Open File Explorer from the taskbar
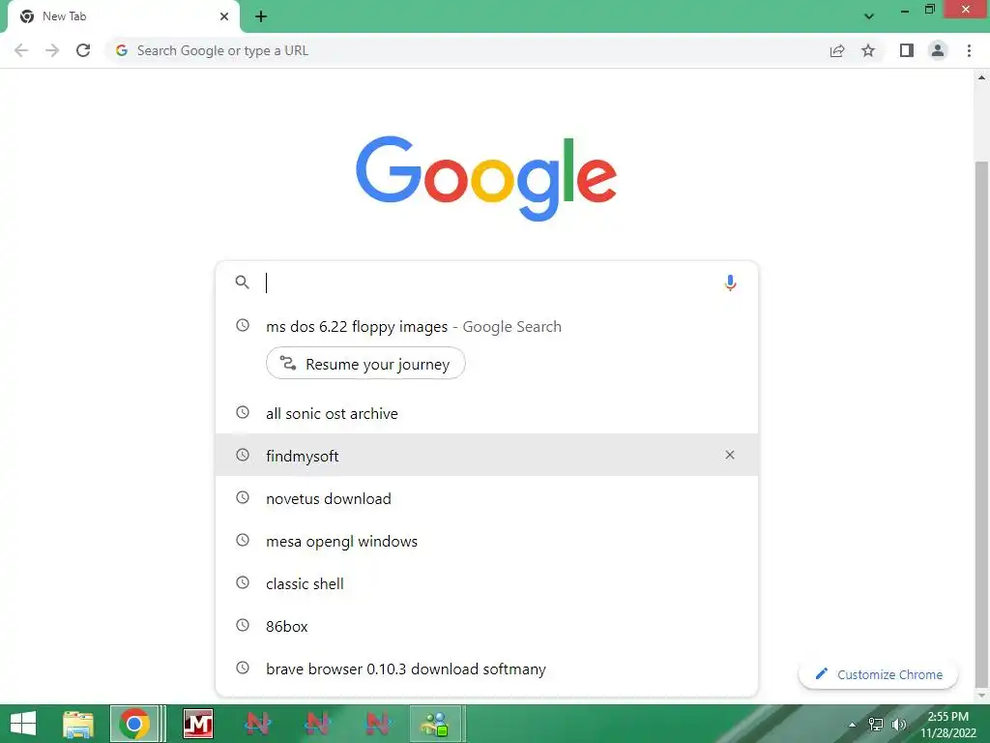990x743 pixels. pos(77,724)
